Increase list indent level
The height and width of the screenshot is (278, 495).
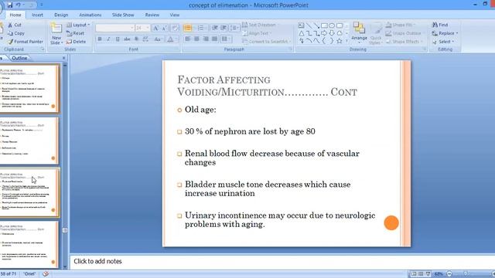224,28
